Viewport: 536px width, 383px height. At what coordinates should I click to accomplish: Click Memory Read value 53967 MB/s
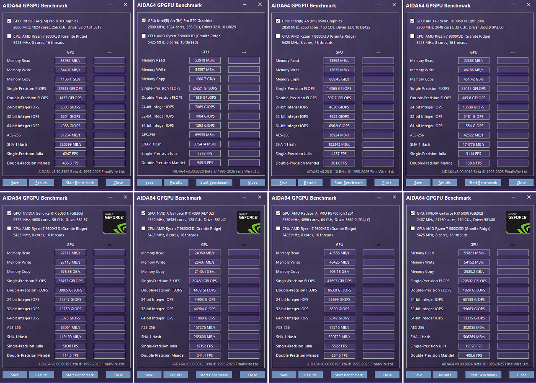(70, 61)
